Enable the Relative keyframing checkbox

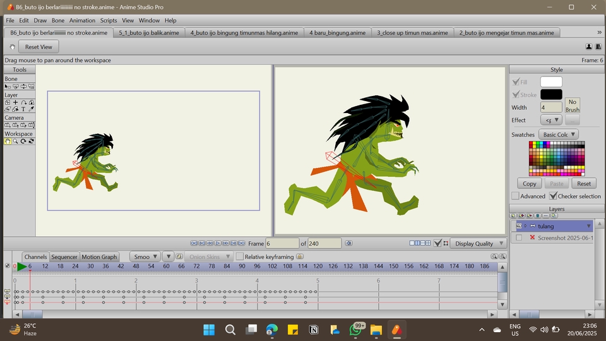coord(239,257)
